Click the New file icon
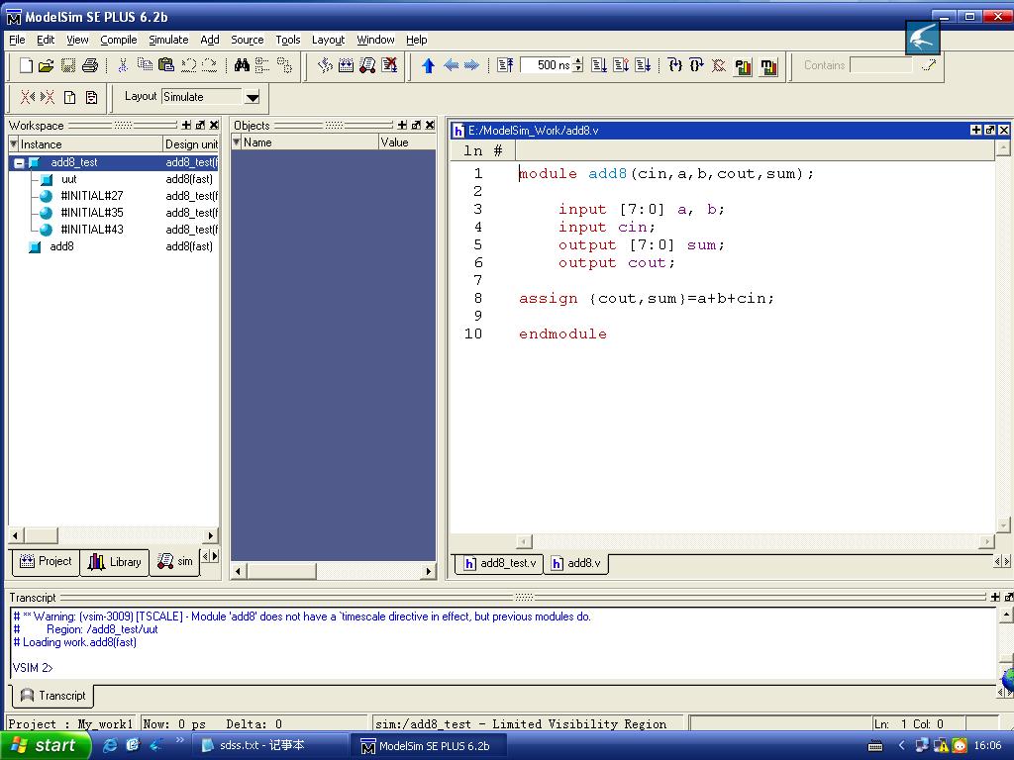 coord(26,65)
